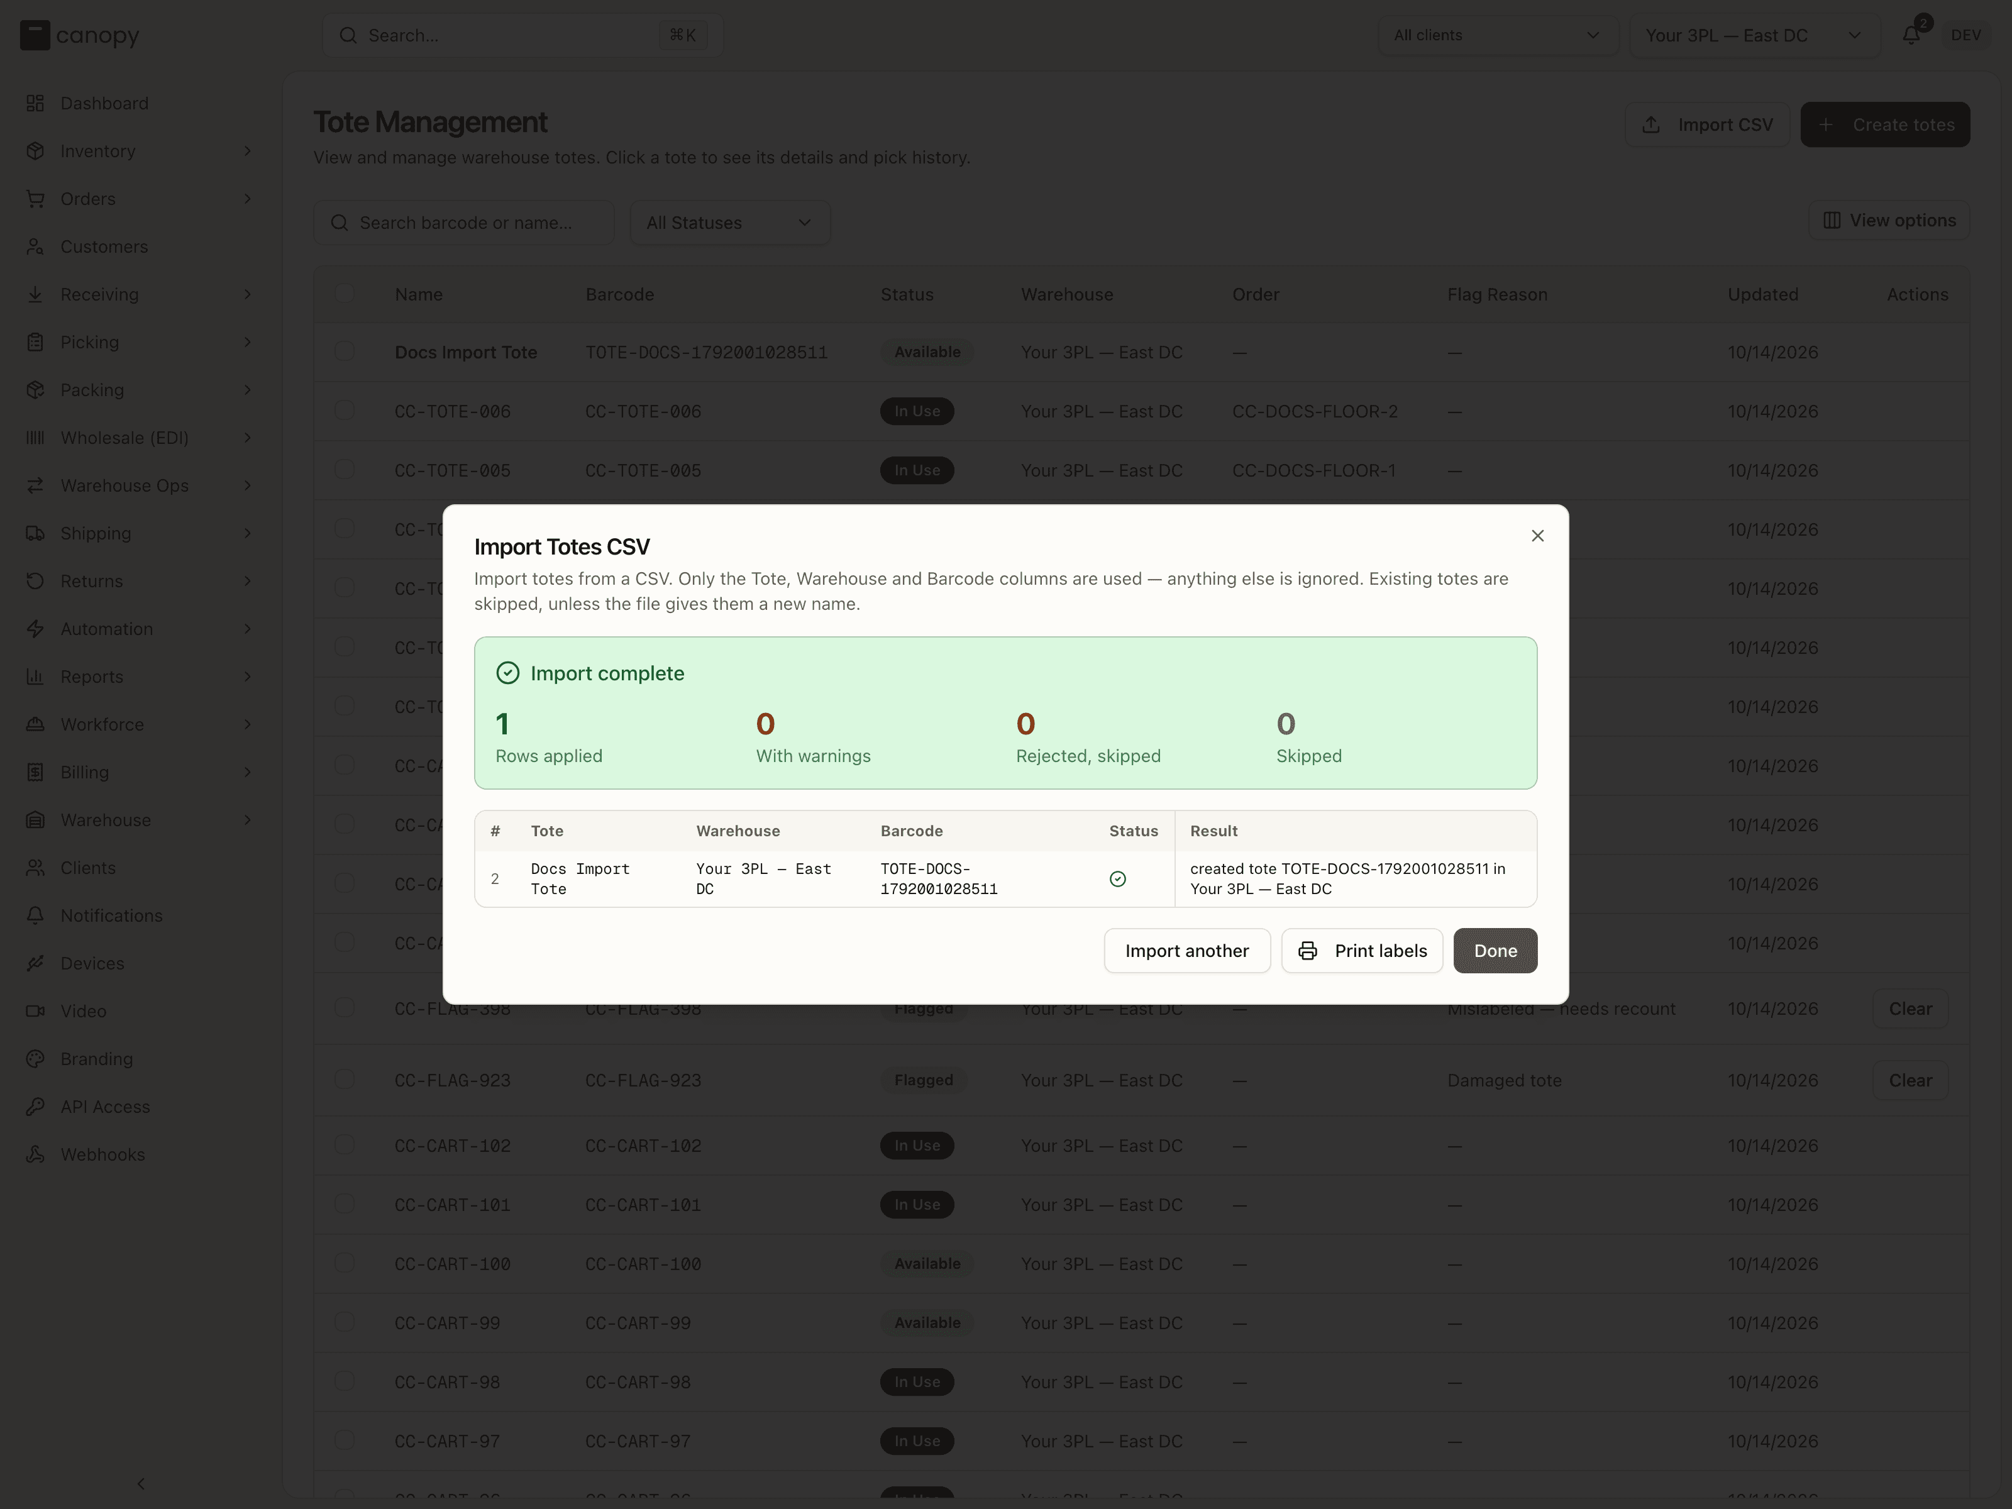The width and height of the screenshot is (2012, 1509).
Task: Open the Your 3PL — East DC warehouse selector
Action: point(1755,35)
